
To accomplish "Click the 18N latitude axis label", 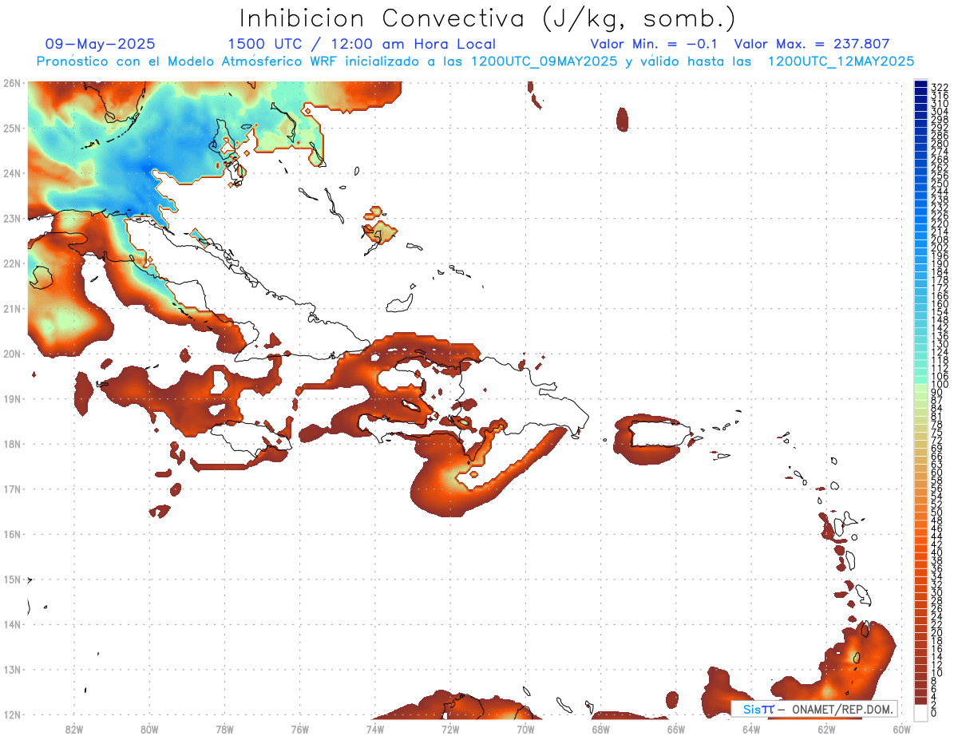I will click(12, 444).
